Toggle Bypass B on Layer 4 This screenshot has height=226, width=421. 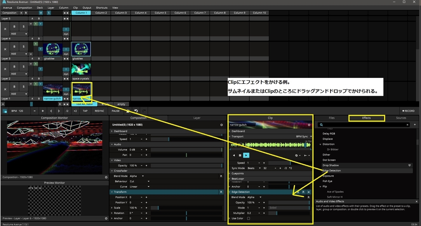(x=14, y=26)
